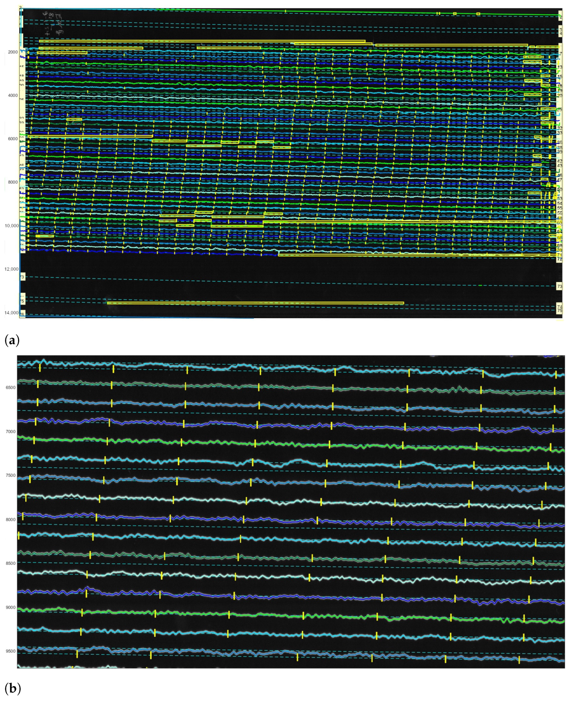574x704 pixels.
Task: Click the 2000 y-axis tick in panel a
Action: (13, 52)
